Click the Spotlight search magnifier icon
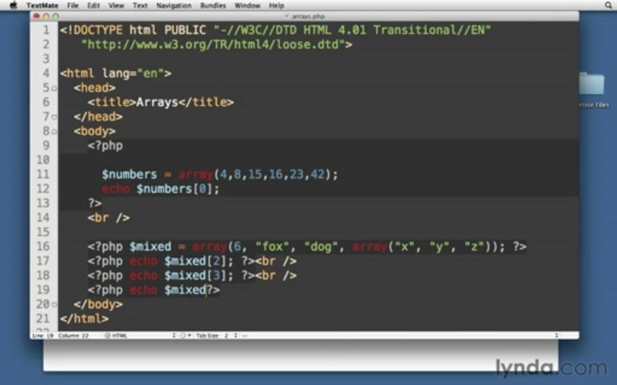Viewport: 617px width, 385px height. (608, 5)
